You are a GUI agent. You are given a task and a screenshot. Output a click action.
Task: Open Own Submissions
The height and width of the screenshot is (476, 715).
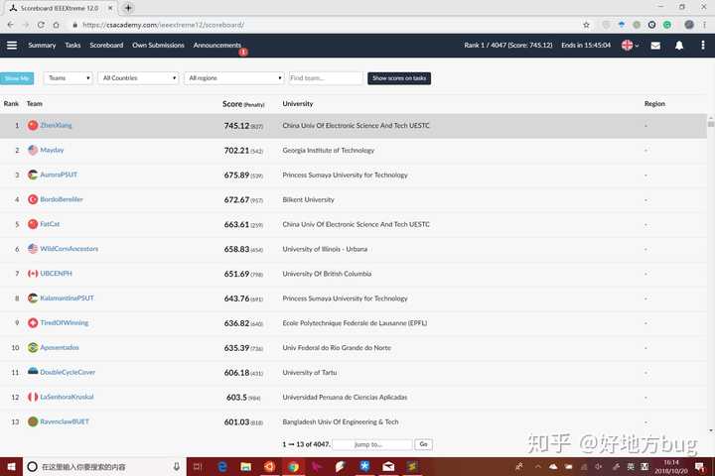pyautogui.click(x=158, y=45)
